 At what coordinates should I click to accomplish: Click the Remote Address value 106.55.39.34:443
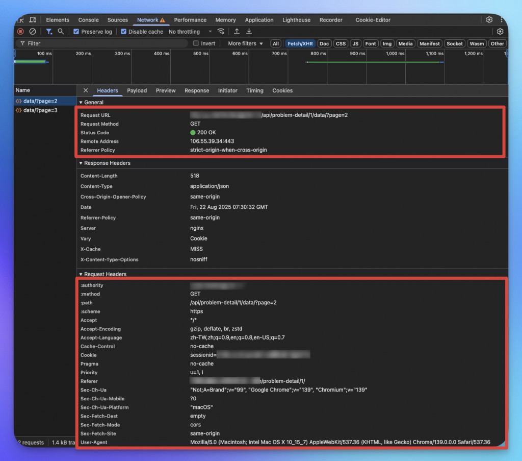212,141
